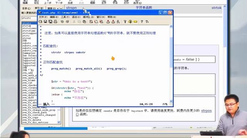Select svn_fs_copy in the index list

point(30,118)
